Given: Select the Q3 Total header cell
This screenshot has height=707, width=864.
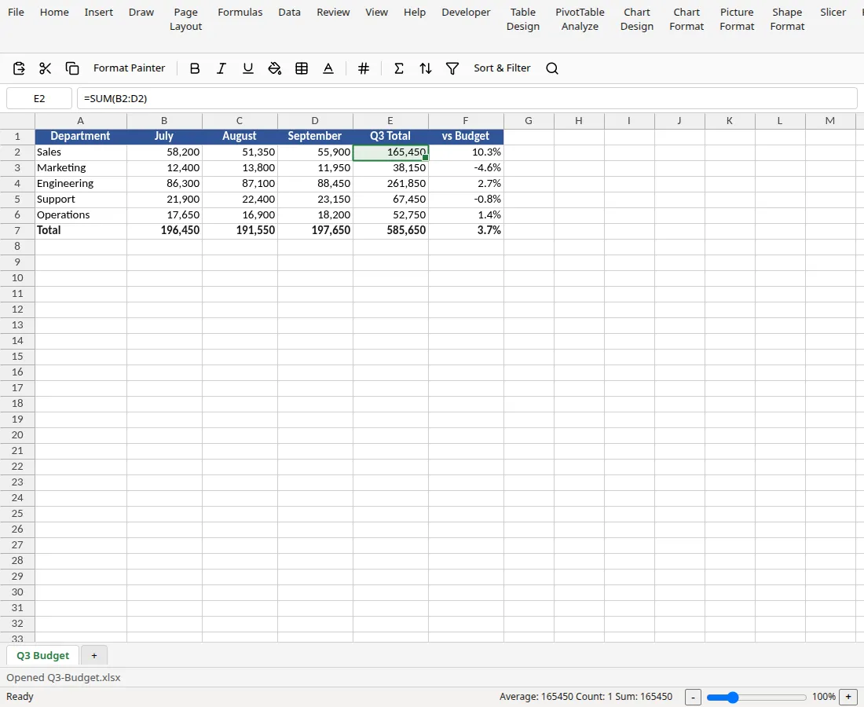Looking at the screenshot, I should [390, 137].
